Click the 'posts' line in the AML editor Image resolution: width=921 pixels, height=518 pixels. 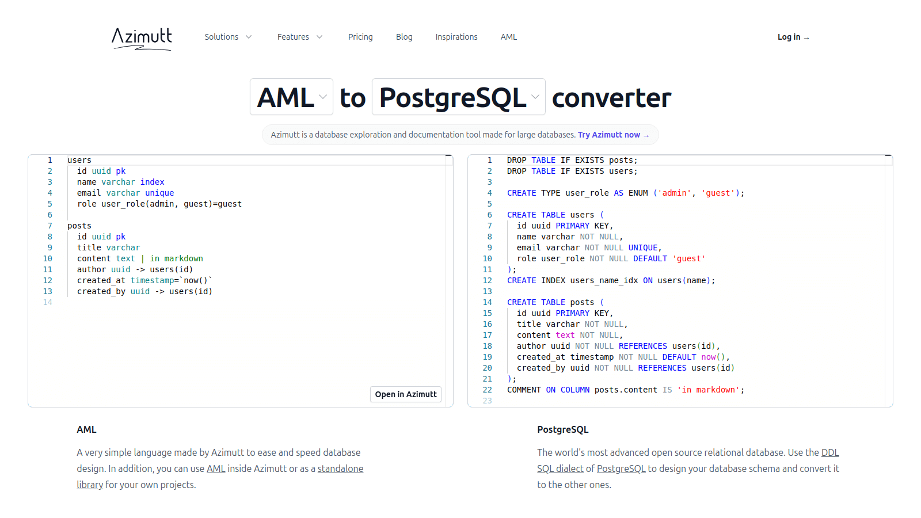pyautogui.click(x=79, y=226)
